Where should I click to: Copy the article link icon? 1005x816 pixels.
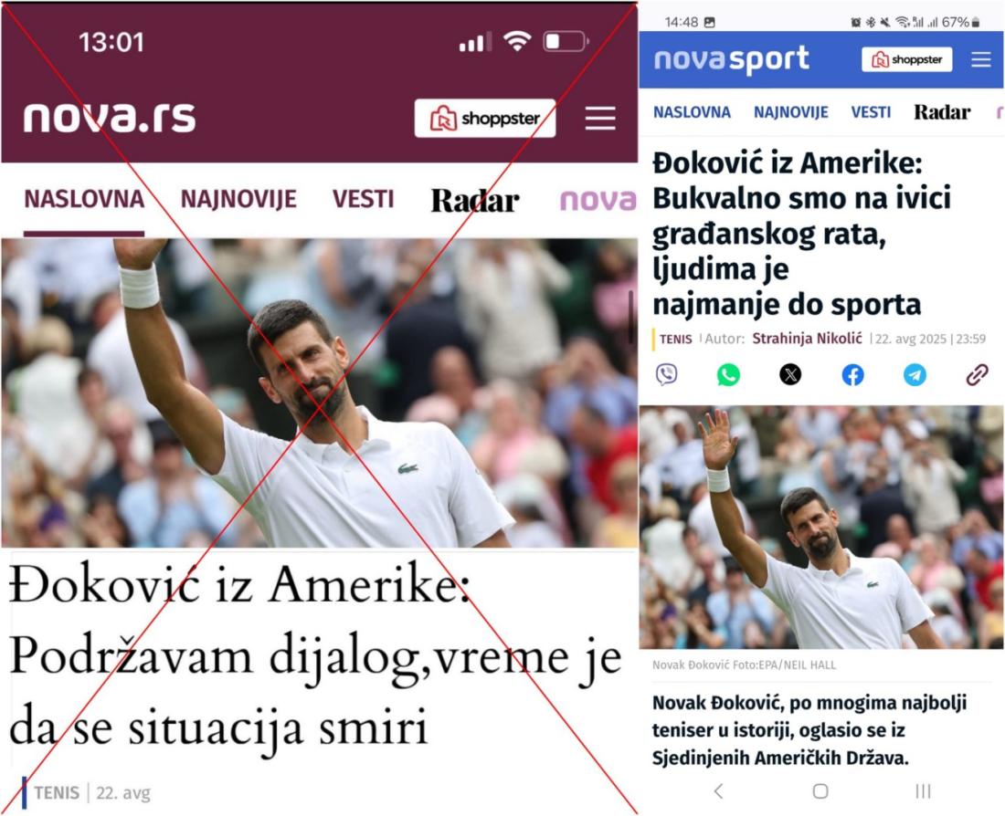[x=977, y=375]
